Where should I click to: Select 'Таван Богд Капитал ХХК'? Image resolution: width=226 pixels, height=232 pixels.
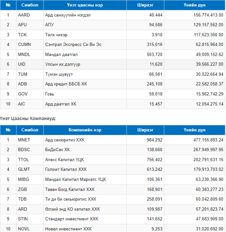70,189
